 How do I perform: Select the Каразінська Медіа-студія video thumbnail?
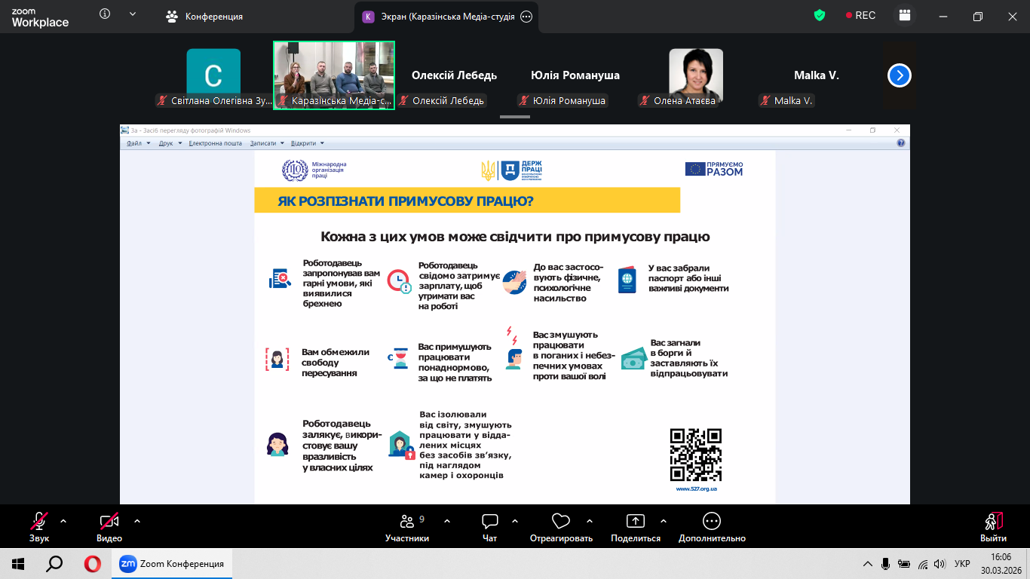(334, 74)
